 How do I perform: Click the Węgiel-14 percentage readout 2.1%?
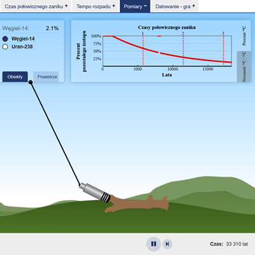pyautogui.click(x=52, y=28)
